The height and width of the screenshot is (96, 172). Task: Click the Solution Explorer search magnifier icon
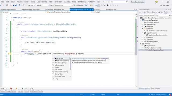pos(170,15)
